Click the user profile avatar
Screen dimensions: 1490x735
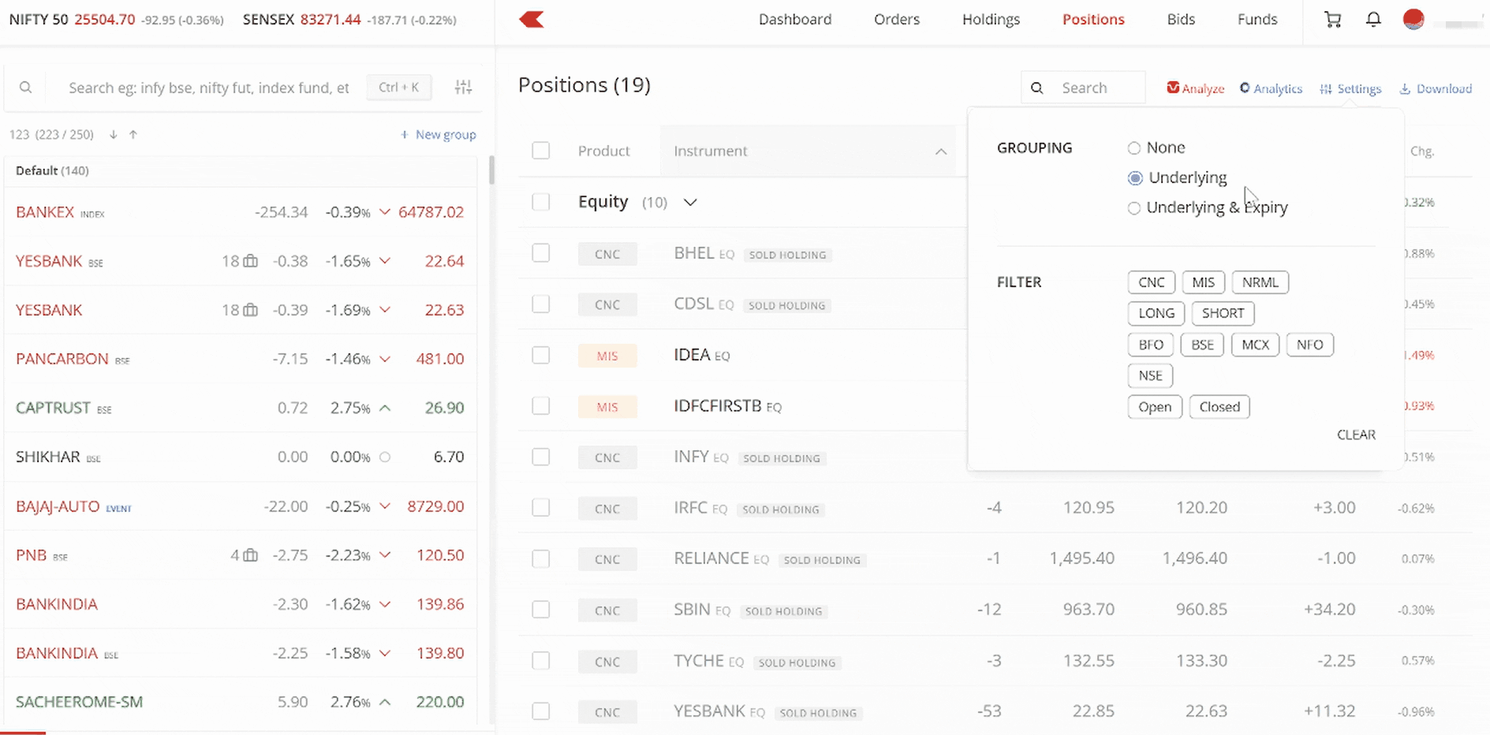pyautogui.click(x=1413, y=20)
